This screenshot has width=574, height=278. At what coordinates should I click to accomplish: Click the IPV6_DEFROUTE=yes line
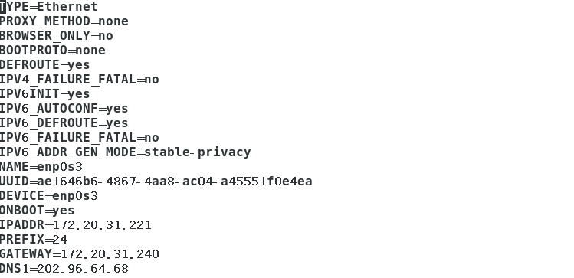click(64, 123)
